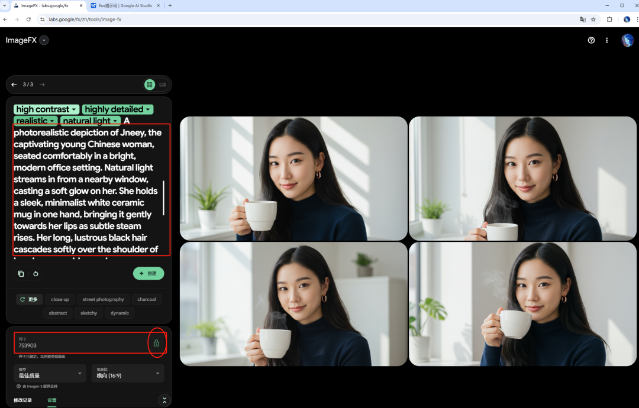639x408 pixels.
Task: Reset the prompt with the circular arrow icon
Action: pos(36,274)
